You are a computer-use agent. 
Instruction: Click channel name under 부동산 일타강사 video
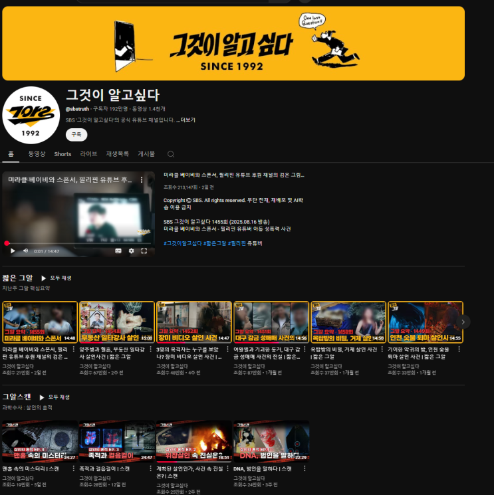pyautogui.click(x=95, y=366)
